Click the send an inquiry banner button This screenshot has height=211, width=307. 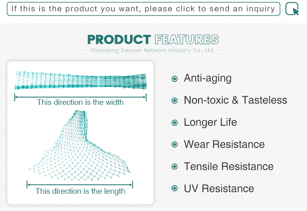click(144, 9)
